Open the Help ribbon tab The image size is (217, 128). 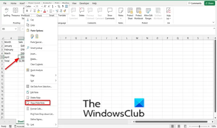(94, 3)
